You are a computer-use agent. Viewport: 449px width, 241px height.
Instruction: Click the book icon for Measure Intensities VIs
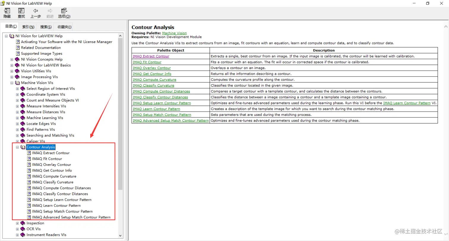23,106
